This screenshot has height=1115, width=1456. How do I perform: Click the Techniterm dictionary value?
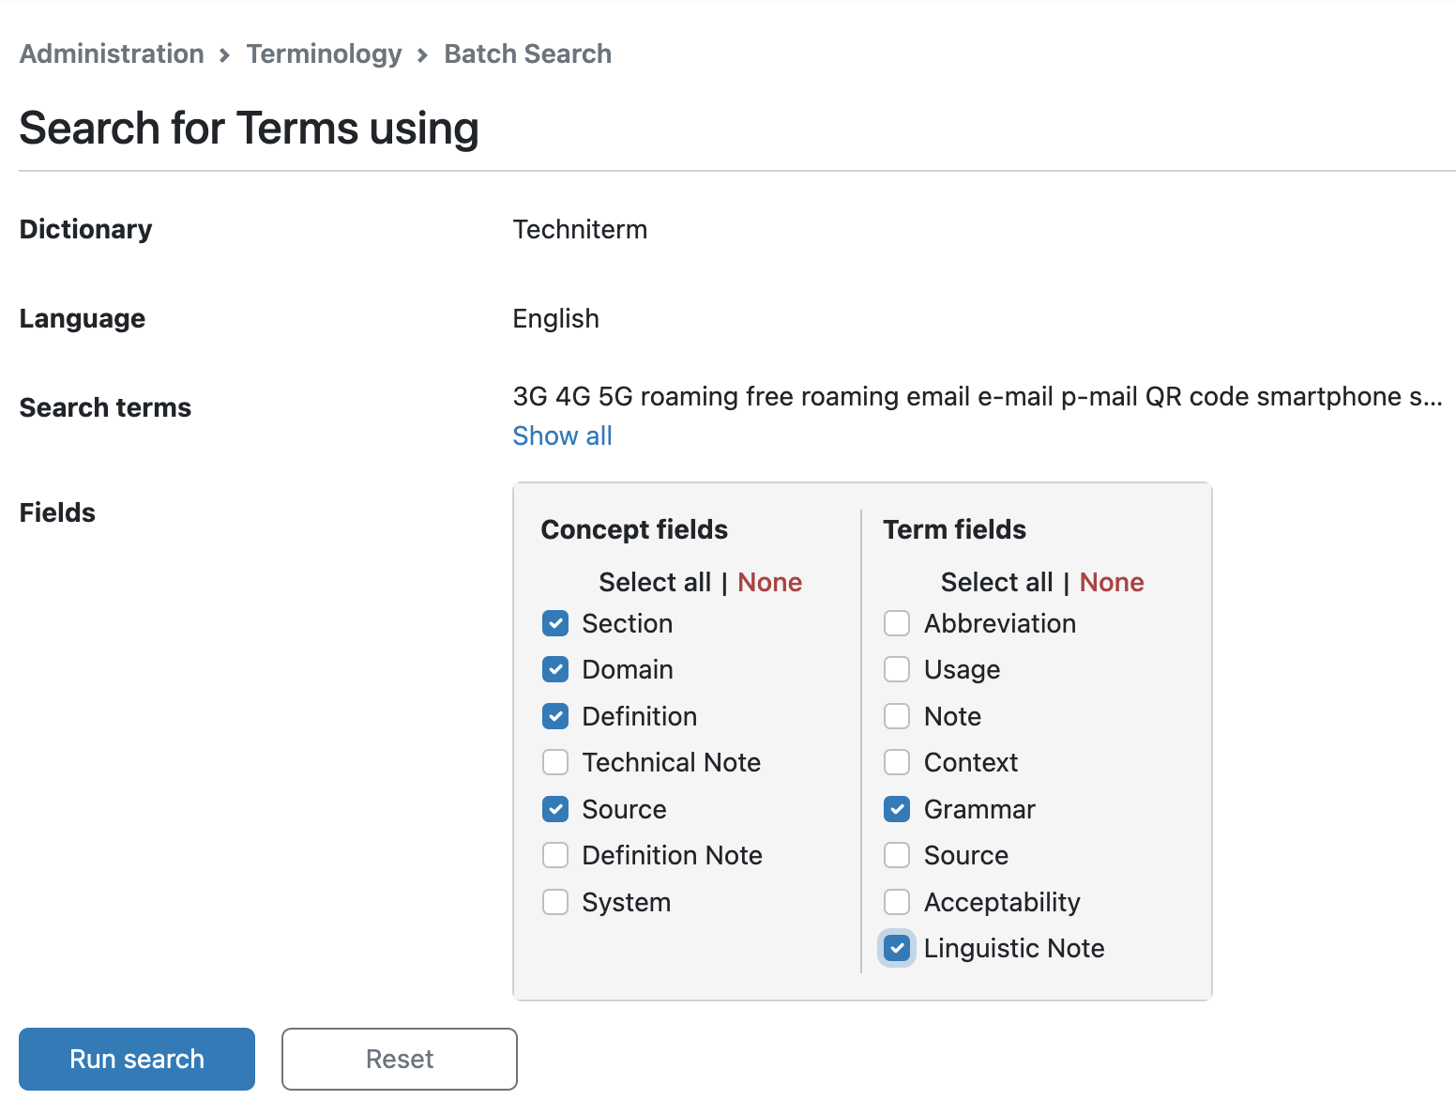[580, 229]
